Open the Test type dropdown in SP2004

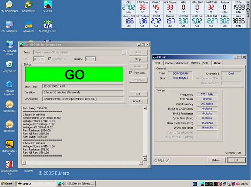124,52
